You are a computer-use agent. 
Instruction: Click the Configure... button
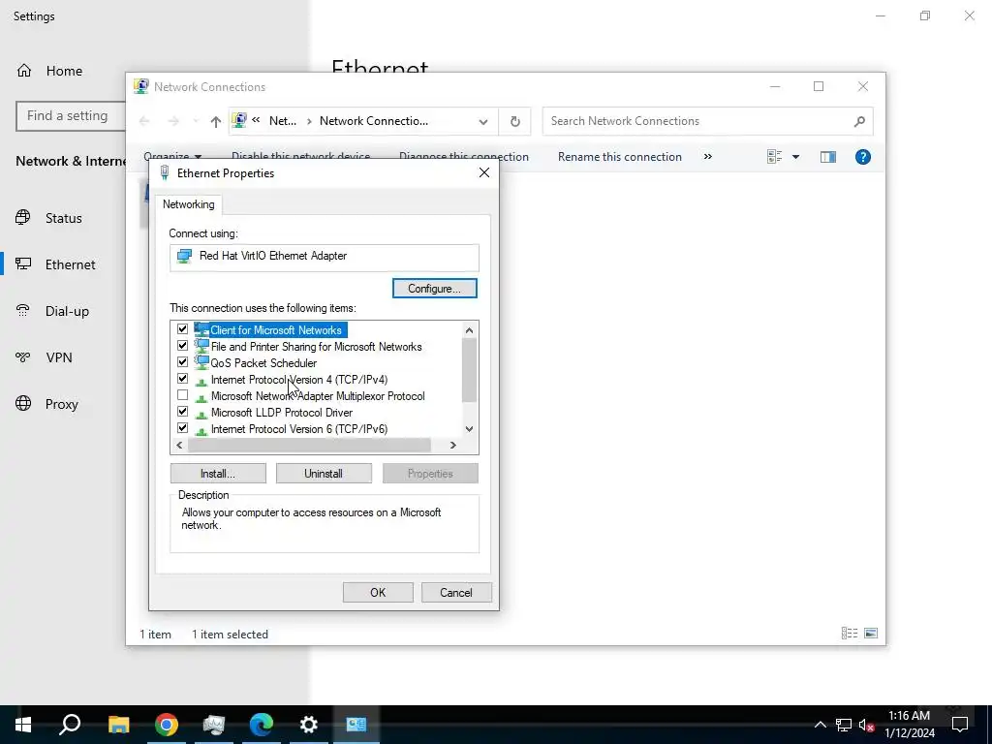435,289
